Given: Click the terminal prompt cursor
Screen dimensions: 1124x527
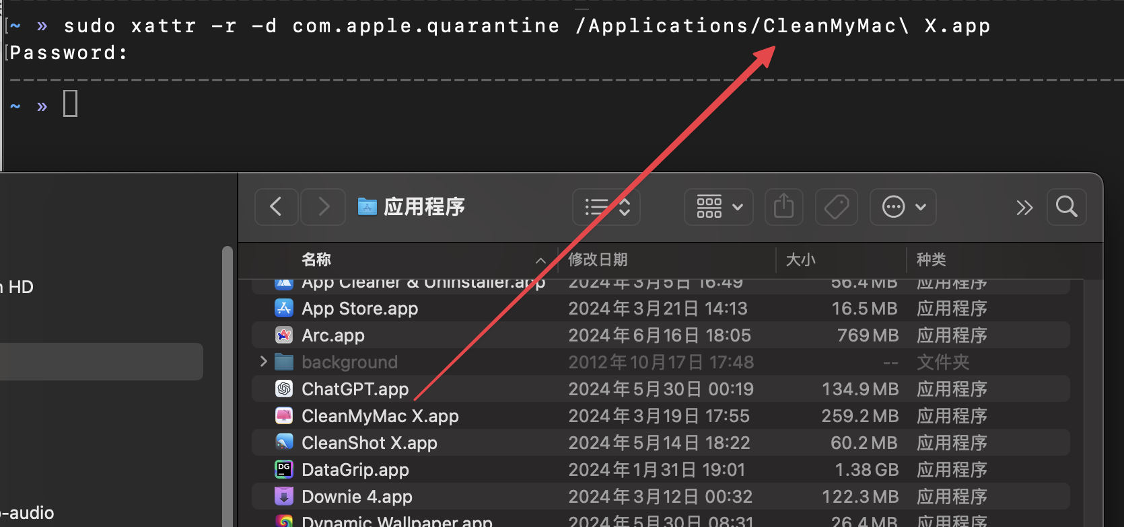Looking at the screenshot, I should pyautogui.click(x=71, y=104).
